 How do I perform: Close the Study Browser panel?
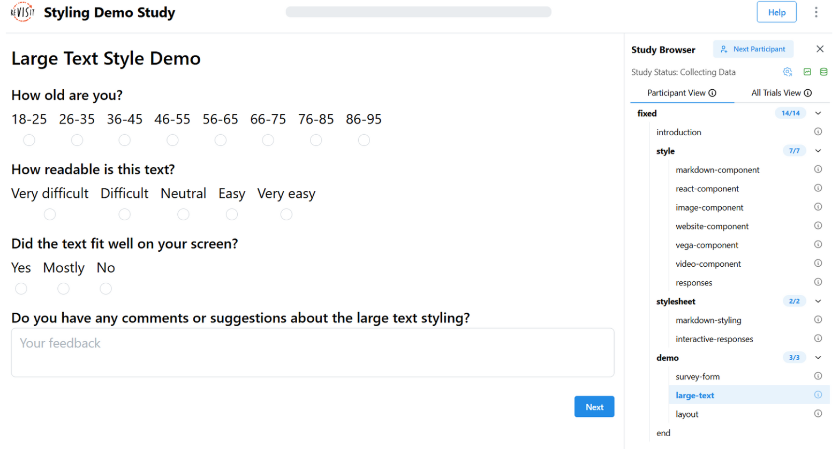tap(819, 49)
